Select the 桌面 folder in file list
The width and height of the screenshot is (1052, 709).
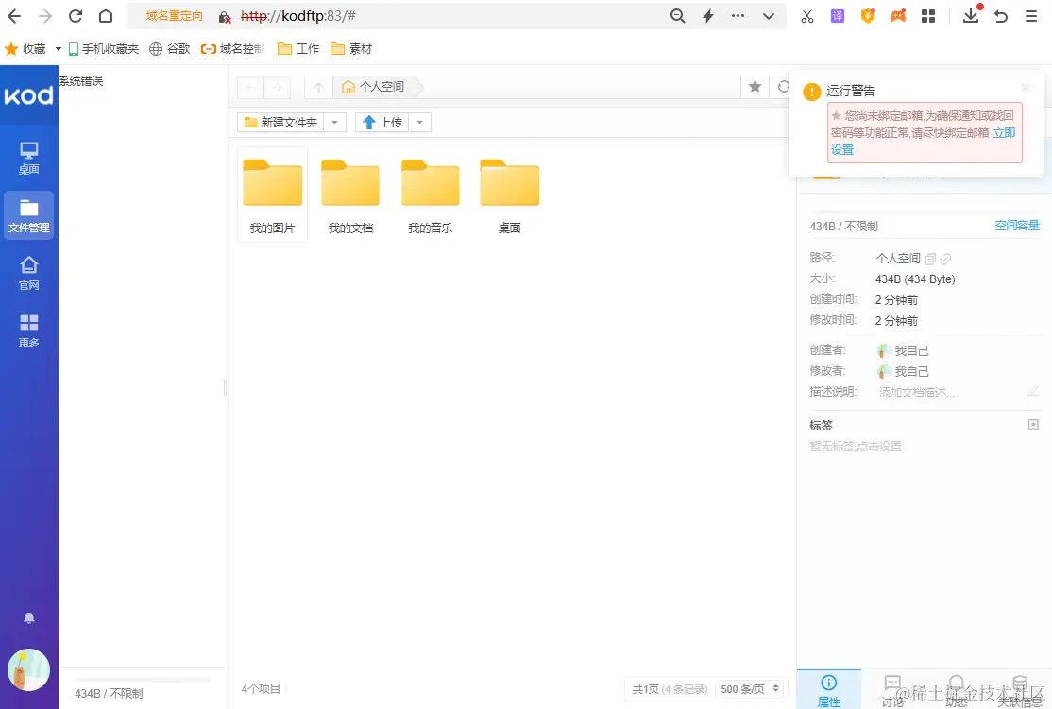[509, 194]
